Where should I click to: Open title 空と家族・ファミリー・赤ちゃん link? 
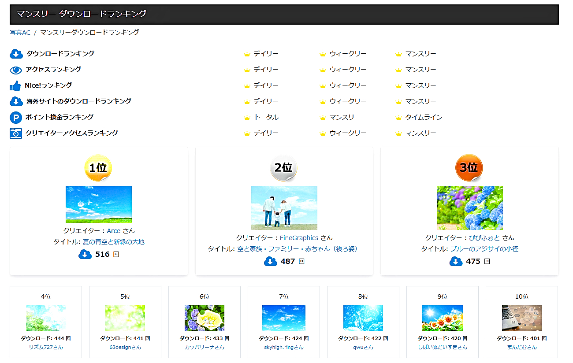(298, 249)
